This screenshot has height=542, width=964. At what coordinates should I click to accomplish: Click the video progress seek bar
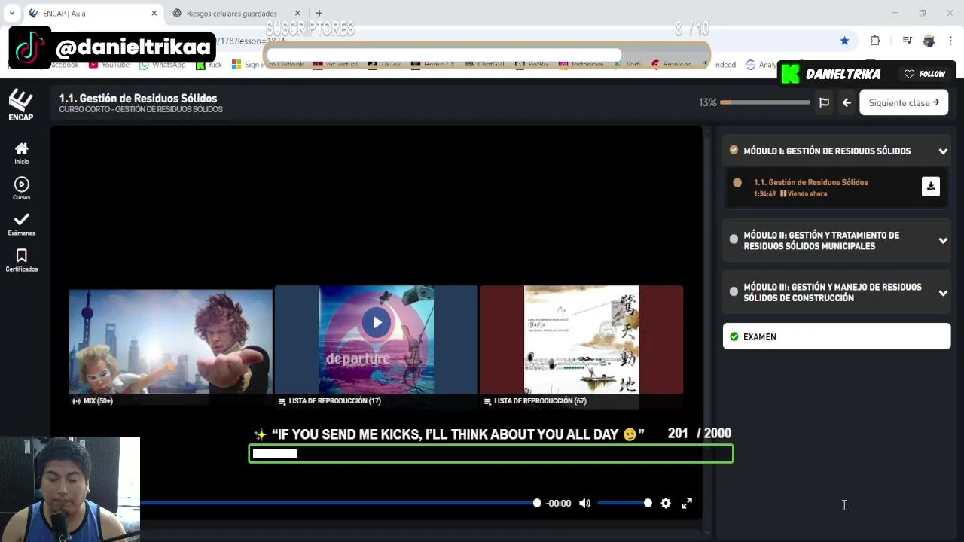pos(339,503)
